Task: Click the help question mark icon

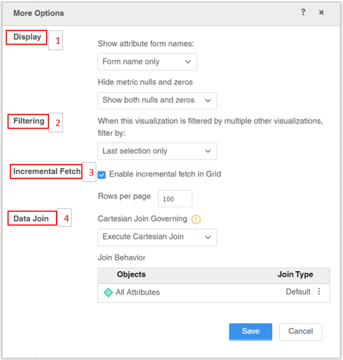Action: (303, 12)
